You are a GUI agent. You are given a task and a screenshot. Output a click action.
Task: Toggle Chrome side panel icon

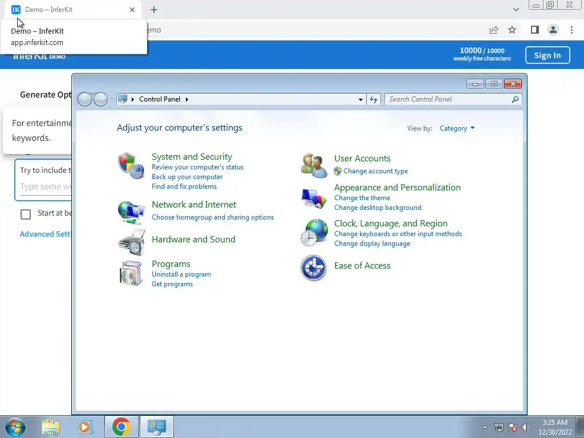[535, 30]
